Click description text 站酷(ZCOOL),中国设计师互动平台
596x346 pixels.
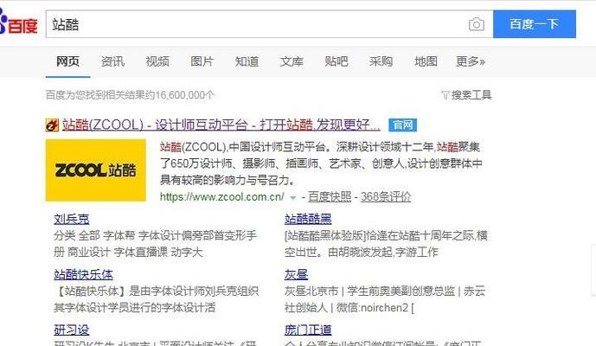[x=242, y=147]
